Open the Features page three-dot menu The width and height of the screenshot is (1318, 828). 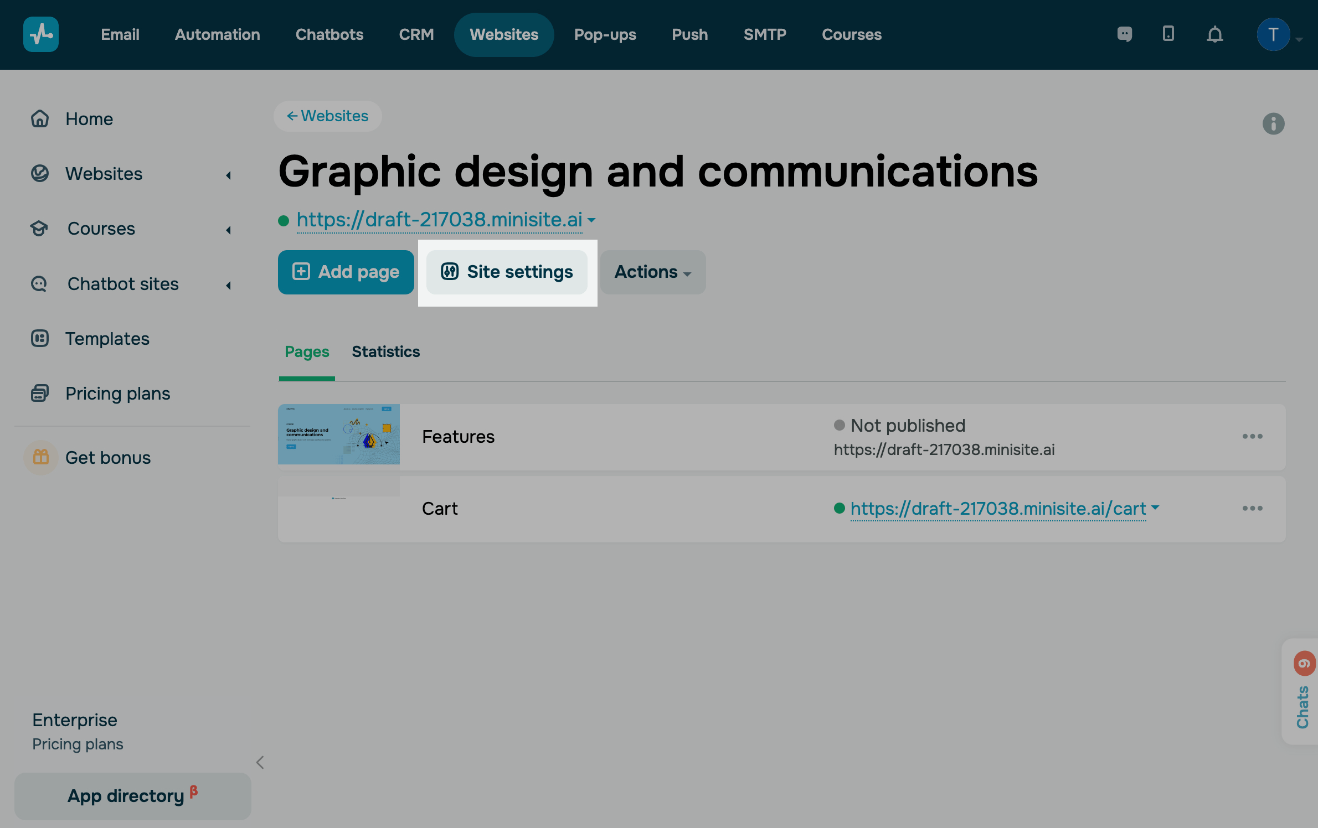coord(1252,437)
